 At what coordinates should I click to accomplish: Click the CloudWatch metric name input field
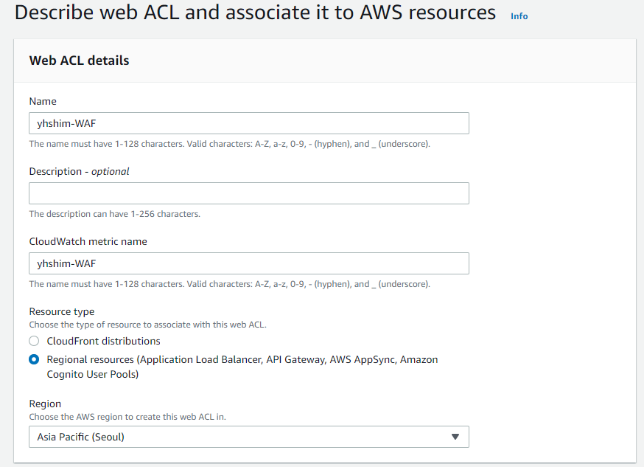tap(248, 263)
